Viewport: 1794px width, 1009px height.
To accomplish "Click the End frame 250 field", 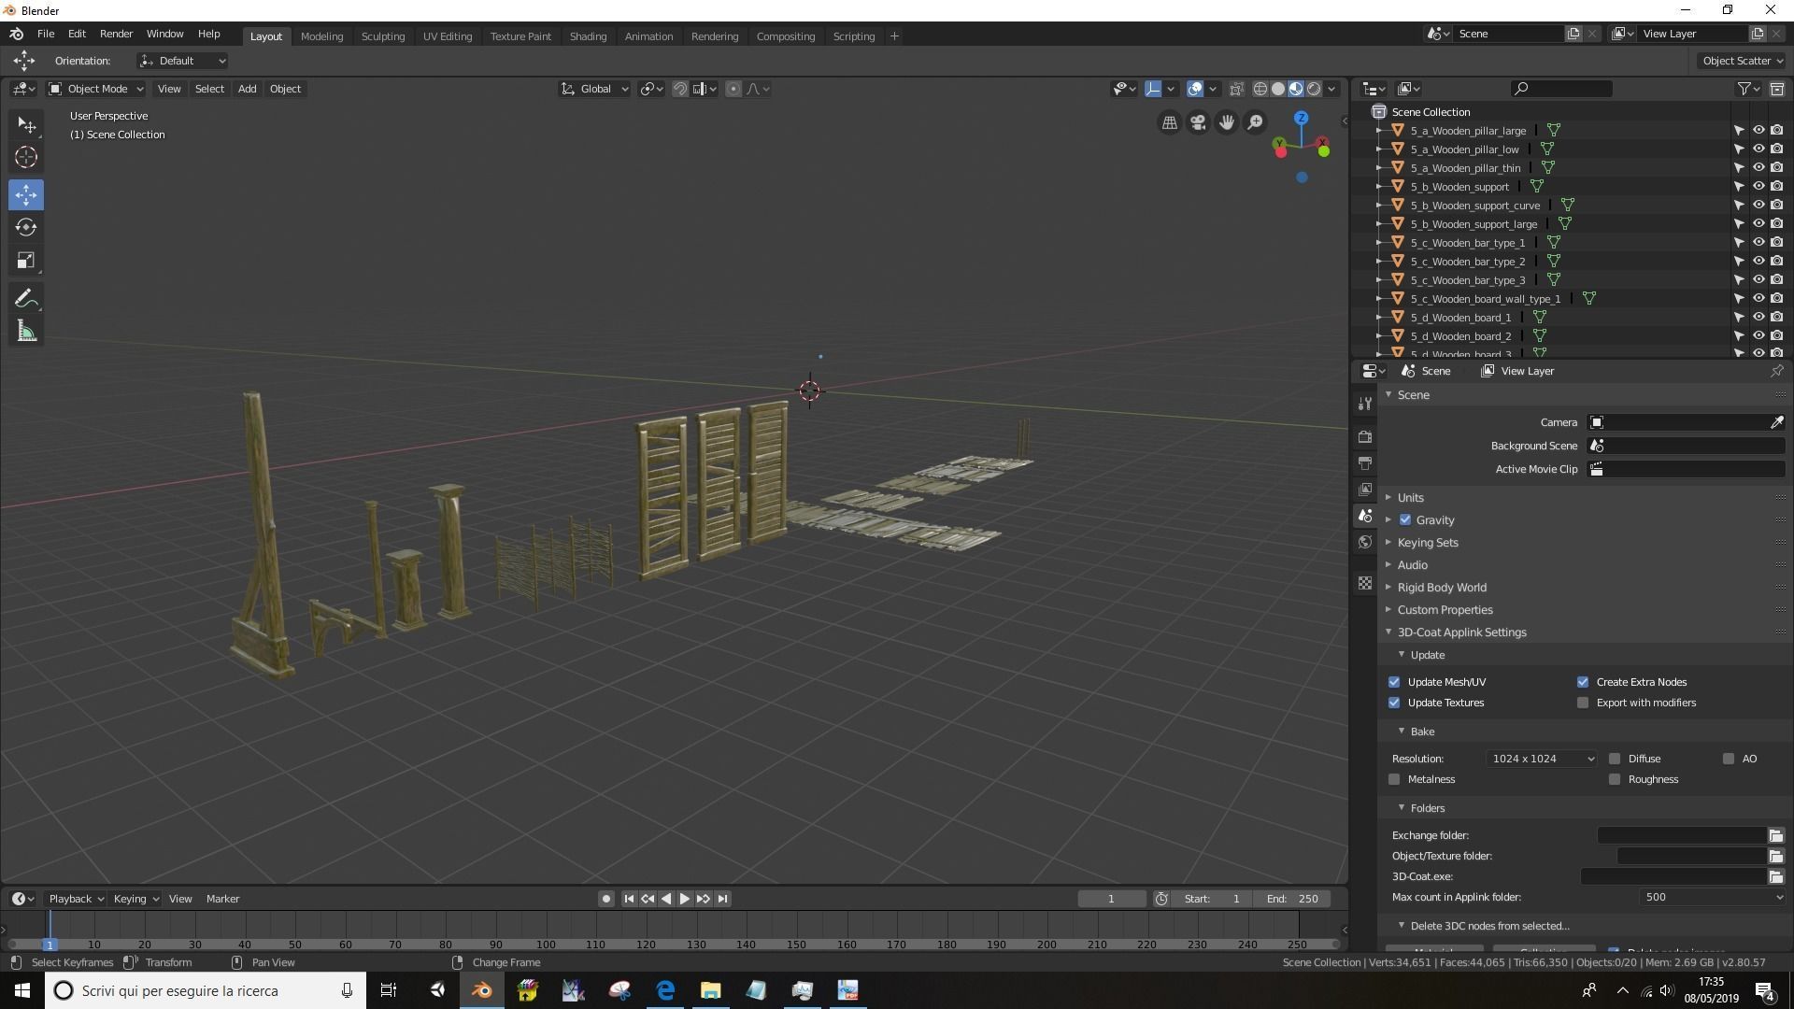I will (x=1293, y=899).
